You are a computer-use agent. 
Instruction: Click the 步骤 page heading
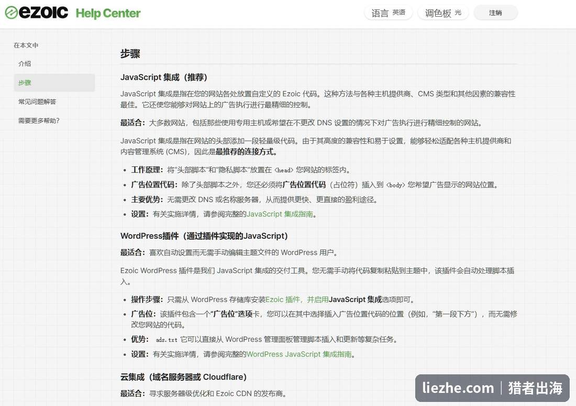coord(130,54)
